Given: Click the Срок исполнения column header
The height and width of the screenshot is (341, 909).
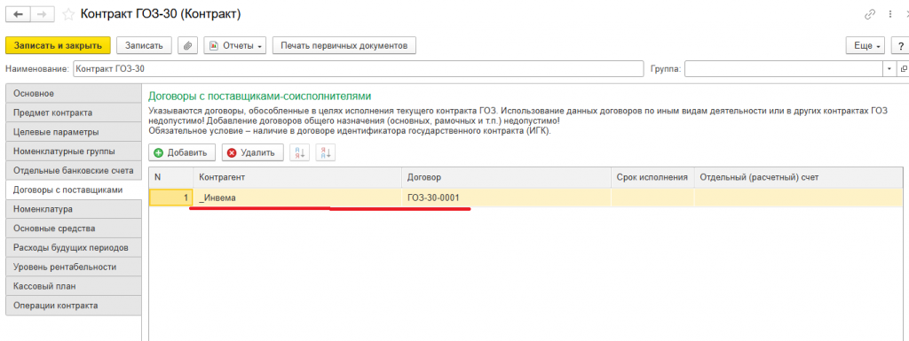Looking at the screenshot, I should (x=652, y=177).
